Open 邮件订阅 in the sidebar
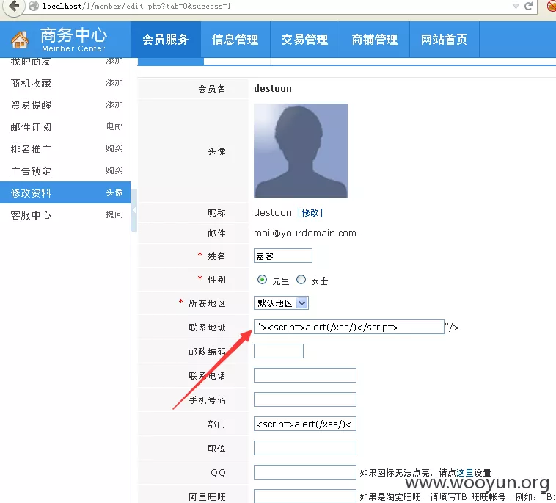 (31, 127)
